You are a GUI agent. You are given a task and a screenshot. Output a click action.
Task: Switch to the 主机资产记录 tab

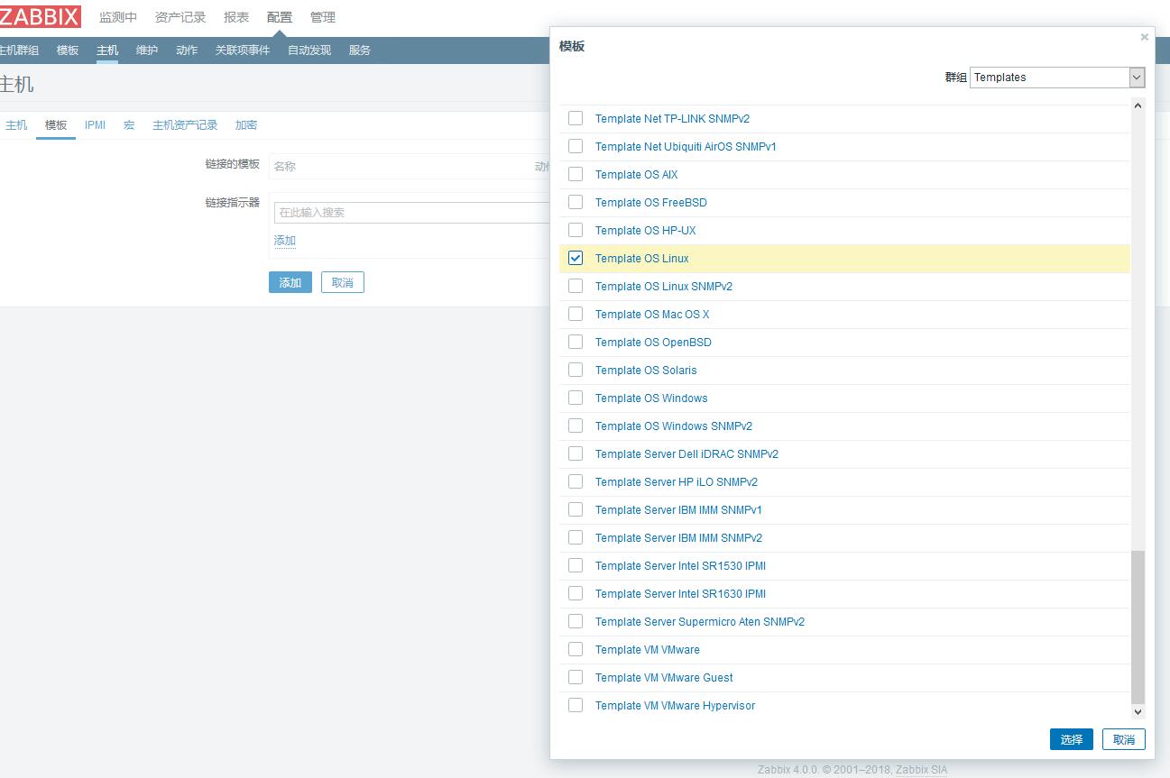click(x=185, y=125)
